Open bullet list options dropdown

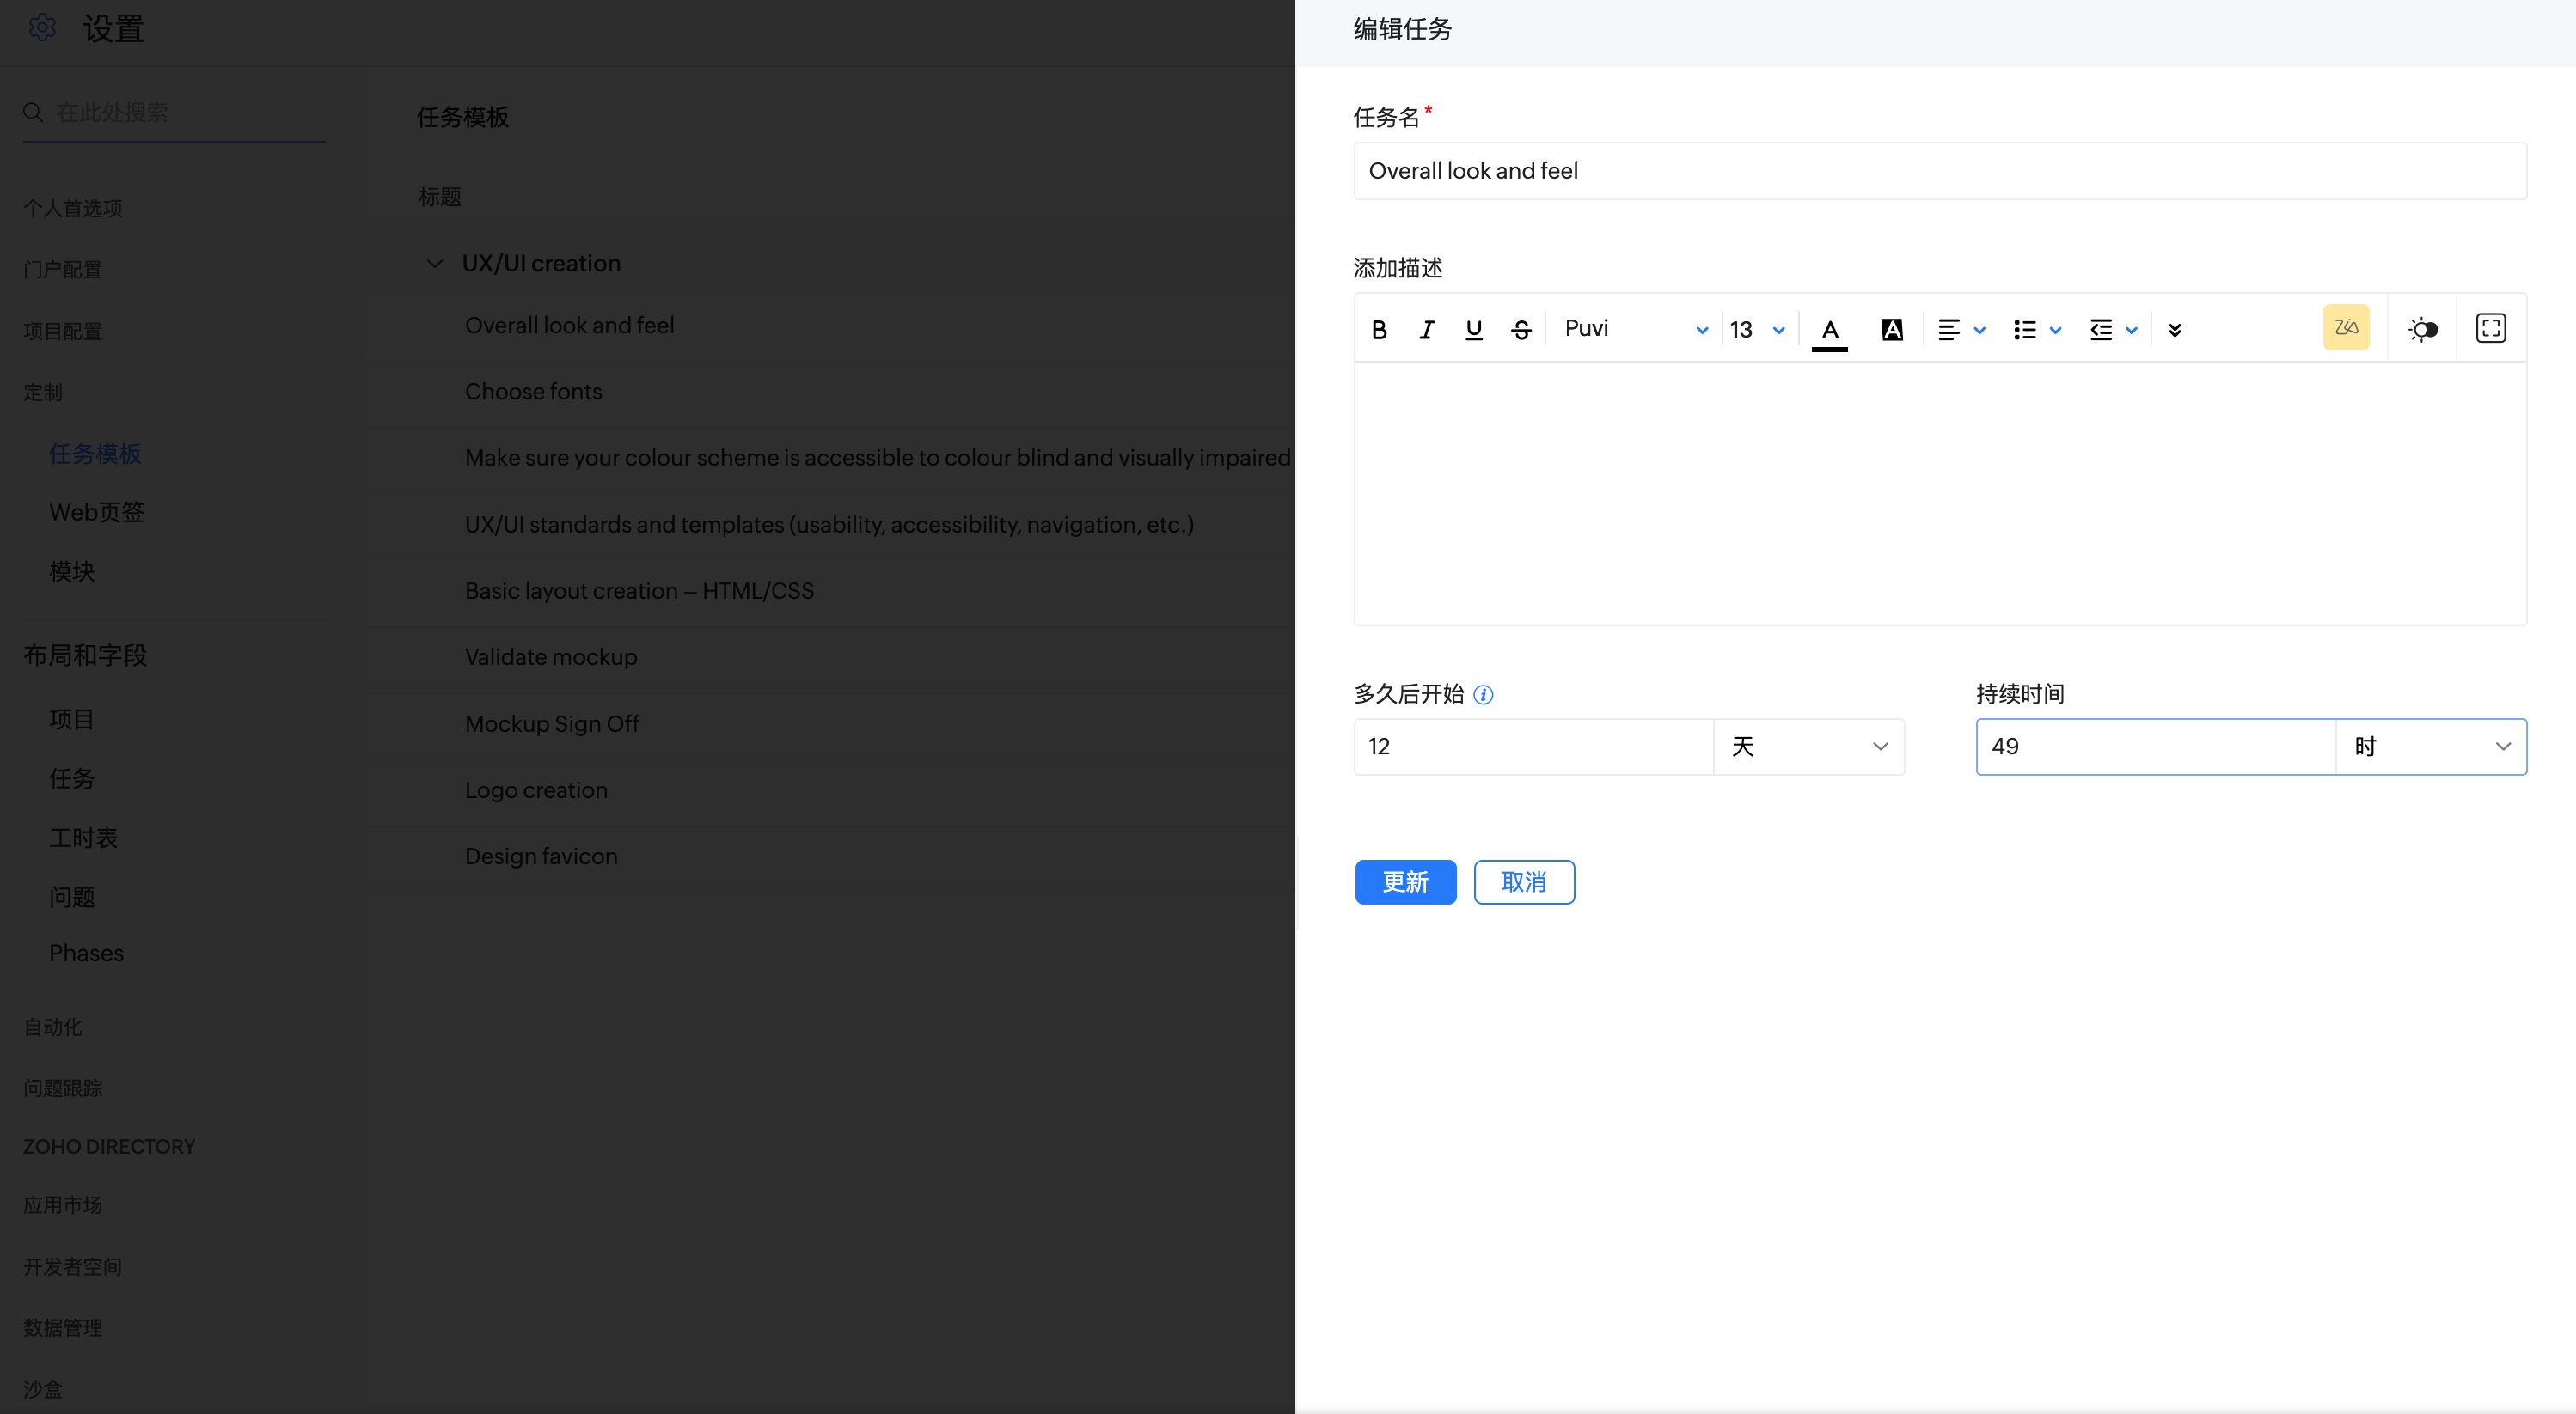(x=2037, y=330)
